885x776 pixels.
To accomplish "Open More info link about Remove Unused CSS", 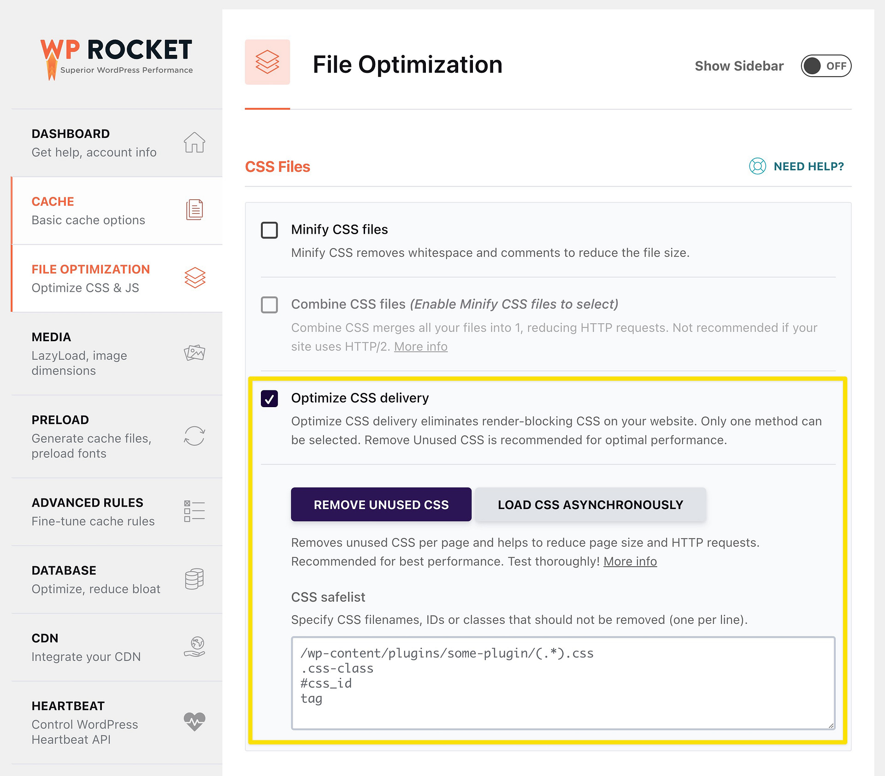I will 630,562.
